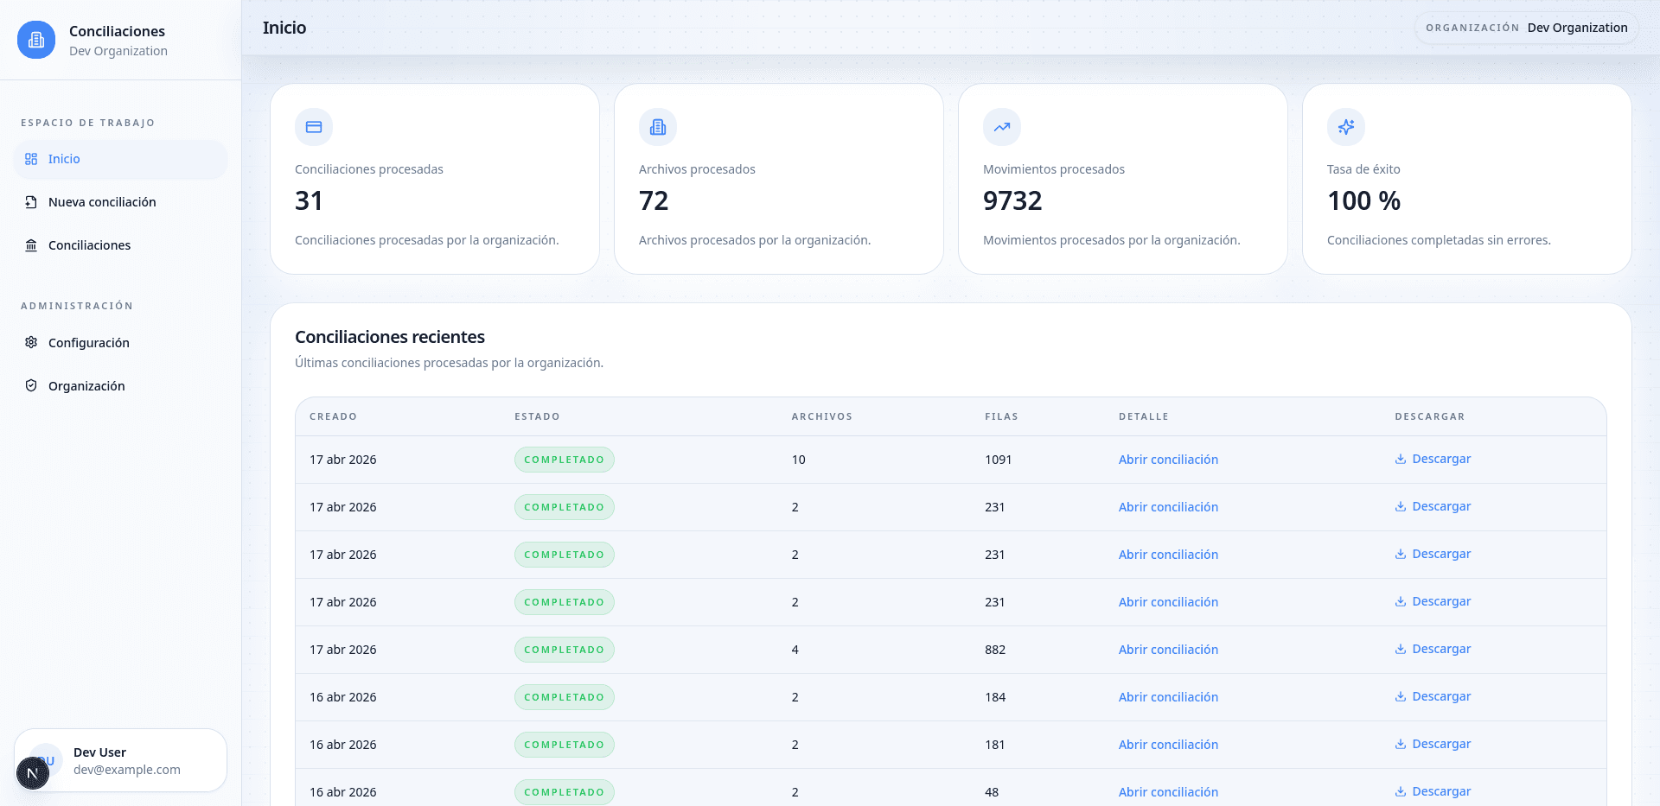Open the Dev Organization selector
This screenshot has width=1660, height=806.
[1527, 27]
